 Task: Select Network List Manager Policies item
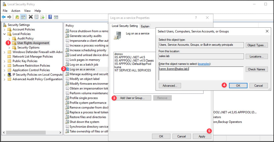coord(33,57)
